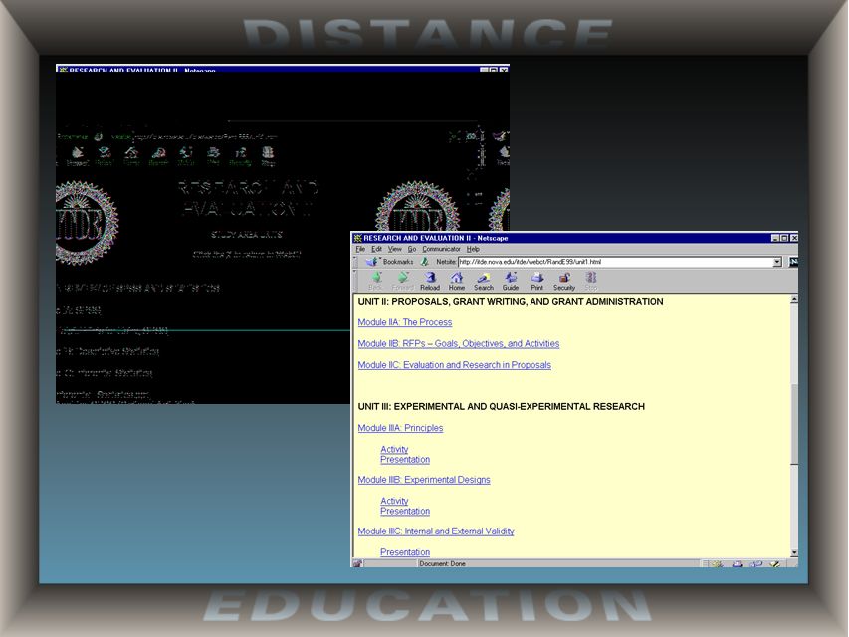Click the Forward navigation button
Screen dimensions: 849x637
[x=402, y=281]
